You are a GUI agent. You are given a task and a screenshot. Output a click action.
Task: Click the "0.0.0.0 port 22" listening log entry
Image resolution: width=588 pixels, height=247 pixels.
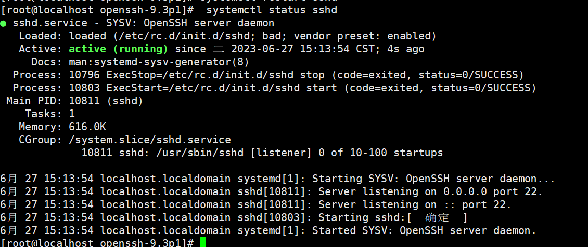coord(492,191)
